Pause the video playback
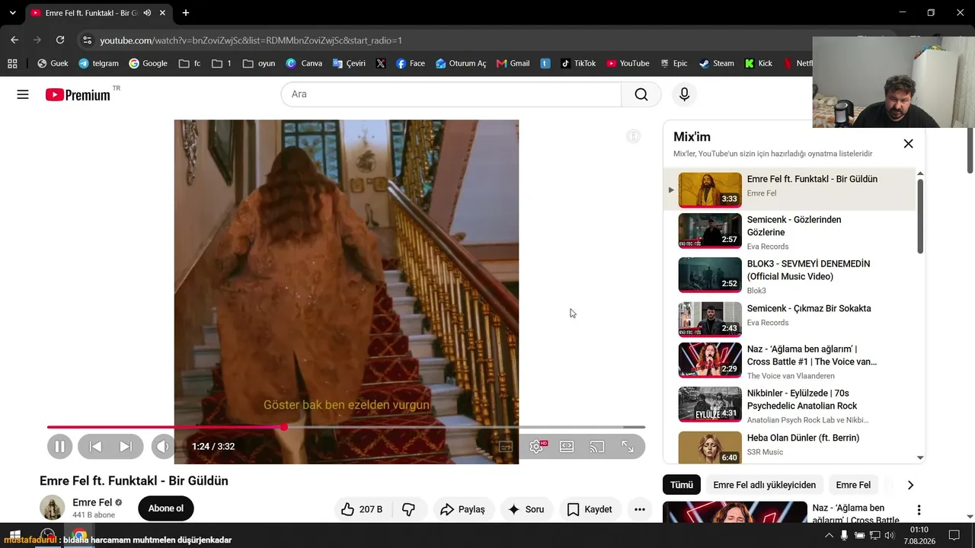The width and height of the screenshot is (975, 548). [59, 447]
